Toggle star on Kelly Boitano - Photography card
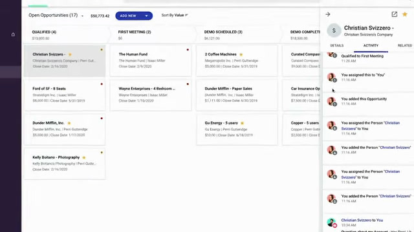The width and height of the screenshot is (414, 232). click(84, 157)
